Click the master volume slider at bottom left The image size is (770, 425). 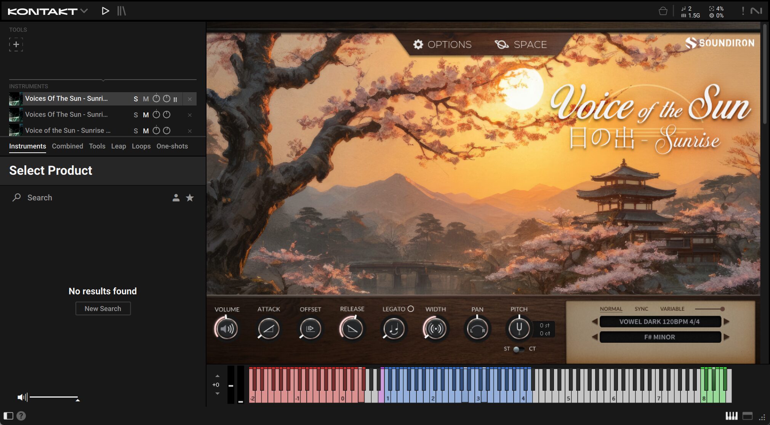(x=53, y=397)
